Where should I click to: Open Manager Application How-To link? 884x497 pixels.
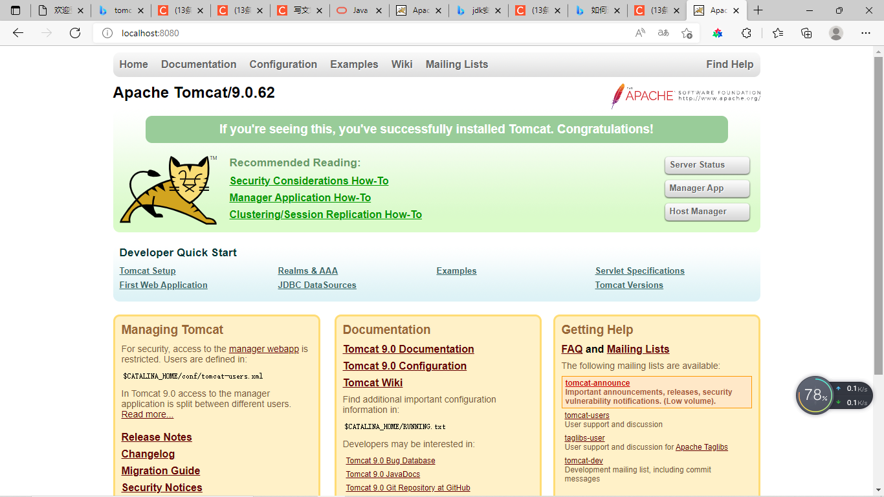[x=300, y=197]
